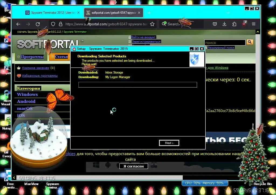Open the Pocket save icon
The image size is (276, 195).
(215, 24)
